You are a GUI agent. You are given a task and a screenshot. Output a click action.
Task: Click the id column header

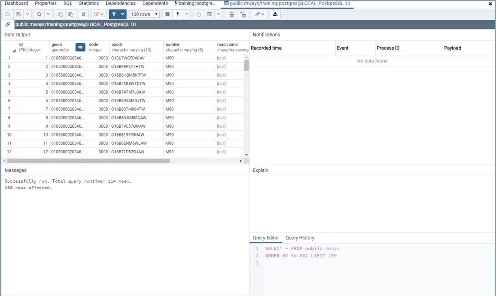click(33, 47)
